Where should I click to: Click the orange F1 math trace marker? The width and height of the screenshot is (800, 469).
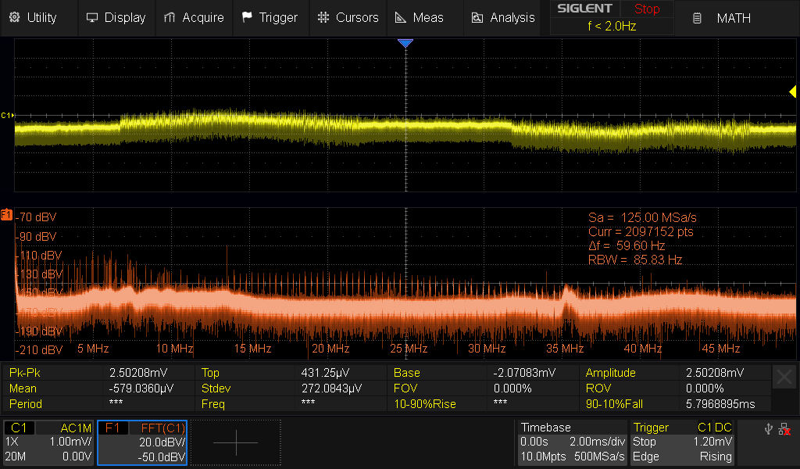(6, 214)
